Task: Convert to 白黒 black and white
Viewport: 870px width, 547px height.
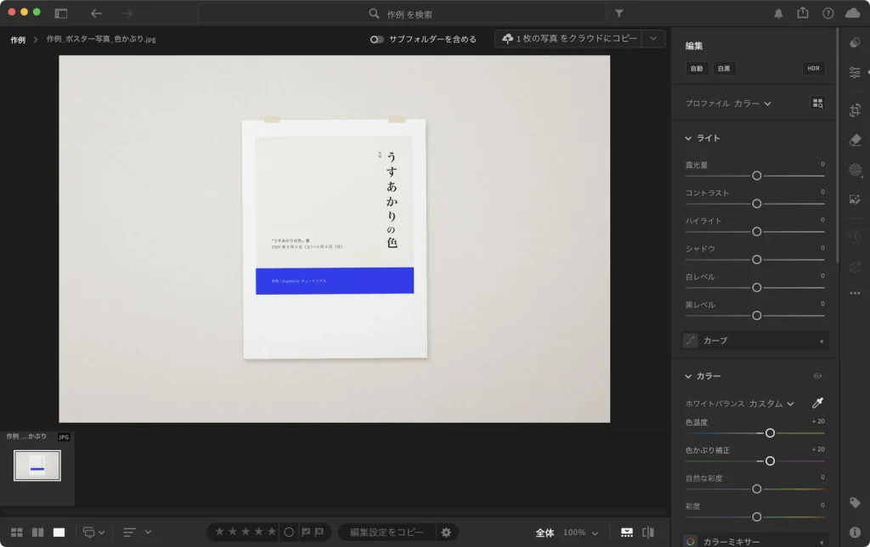Action: tap(724, 68)
